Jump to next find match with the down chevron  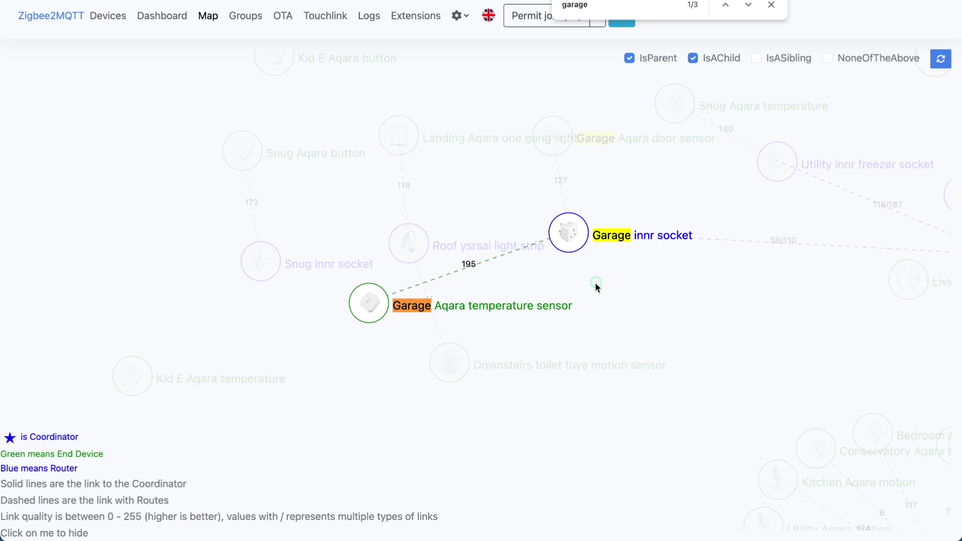coord(748,5)
